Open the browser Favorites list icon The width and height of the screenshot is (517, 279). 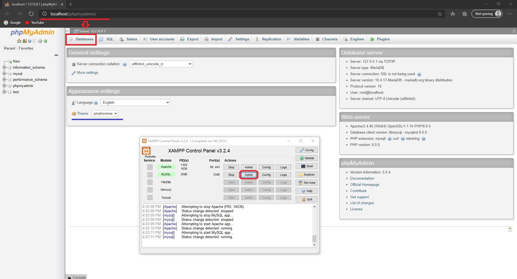click(453, 14)
